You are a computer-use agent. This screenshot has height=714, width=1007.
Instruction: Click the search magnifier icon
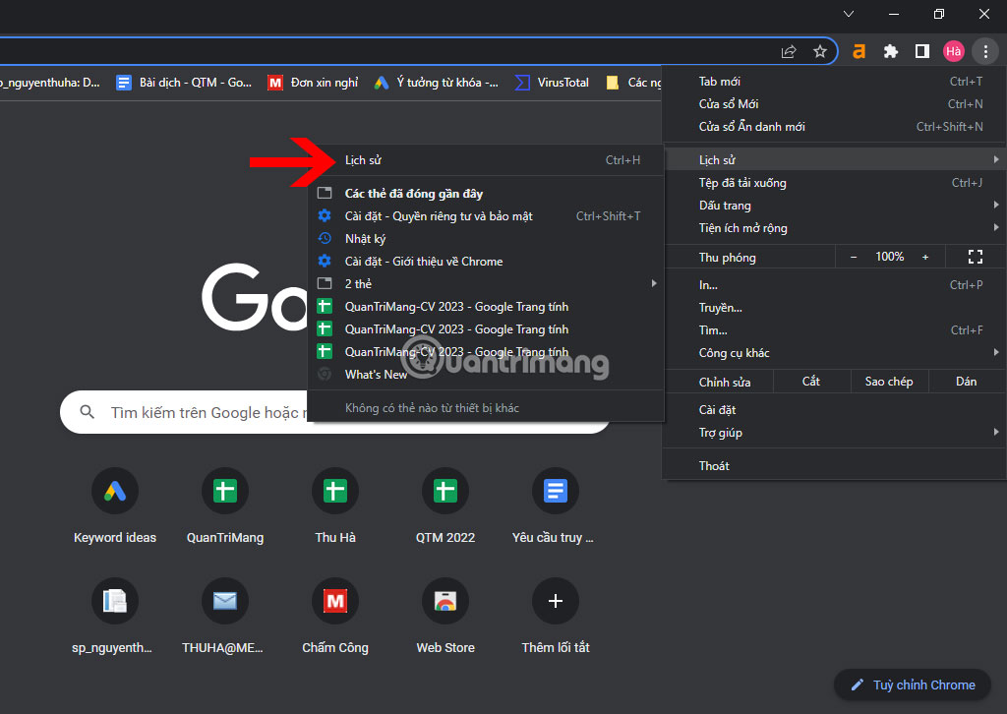click(88, 412)
